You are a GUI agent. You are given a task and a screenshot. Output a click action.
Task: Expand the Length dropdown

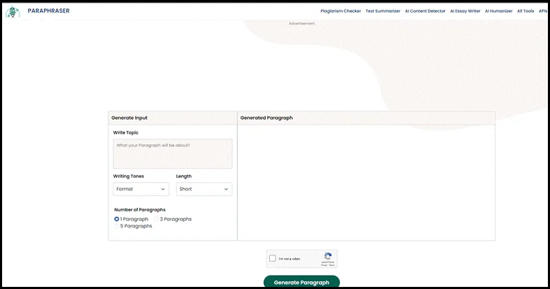click(204, 189)
